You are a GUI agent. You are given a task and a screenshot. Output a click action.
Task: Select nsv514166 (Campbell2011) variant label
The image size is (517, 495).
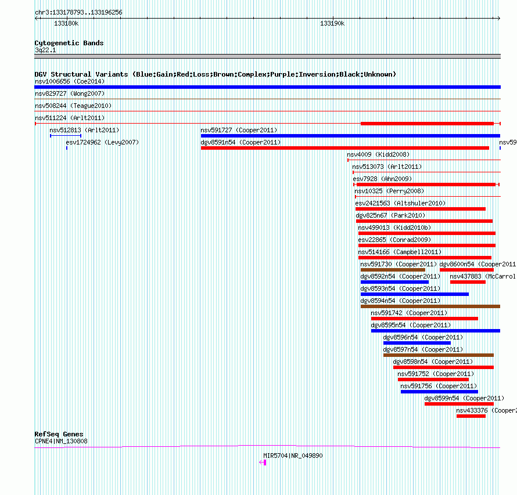tap(400, 252)
